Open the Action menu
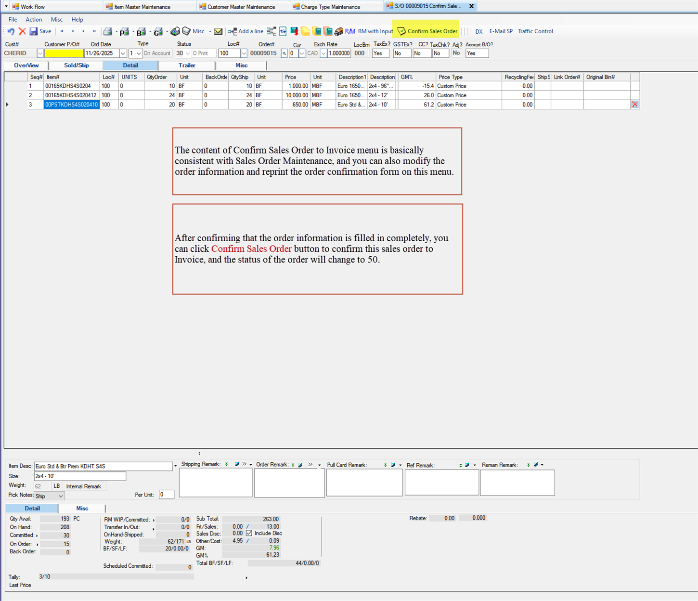The image size is (698, 601). pos(34,19)
